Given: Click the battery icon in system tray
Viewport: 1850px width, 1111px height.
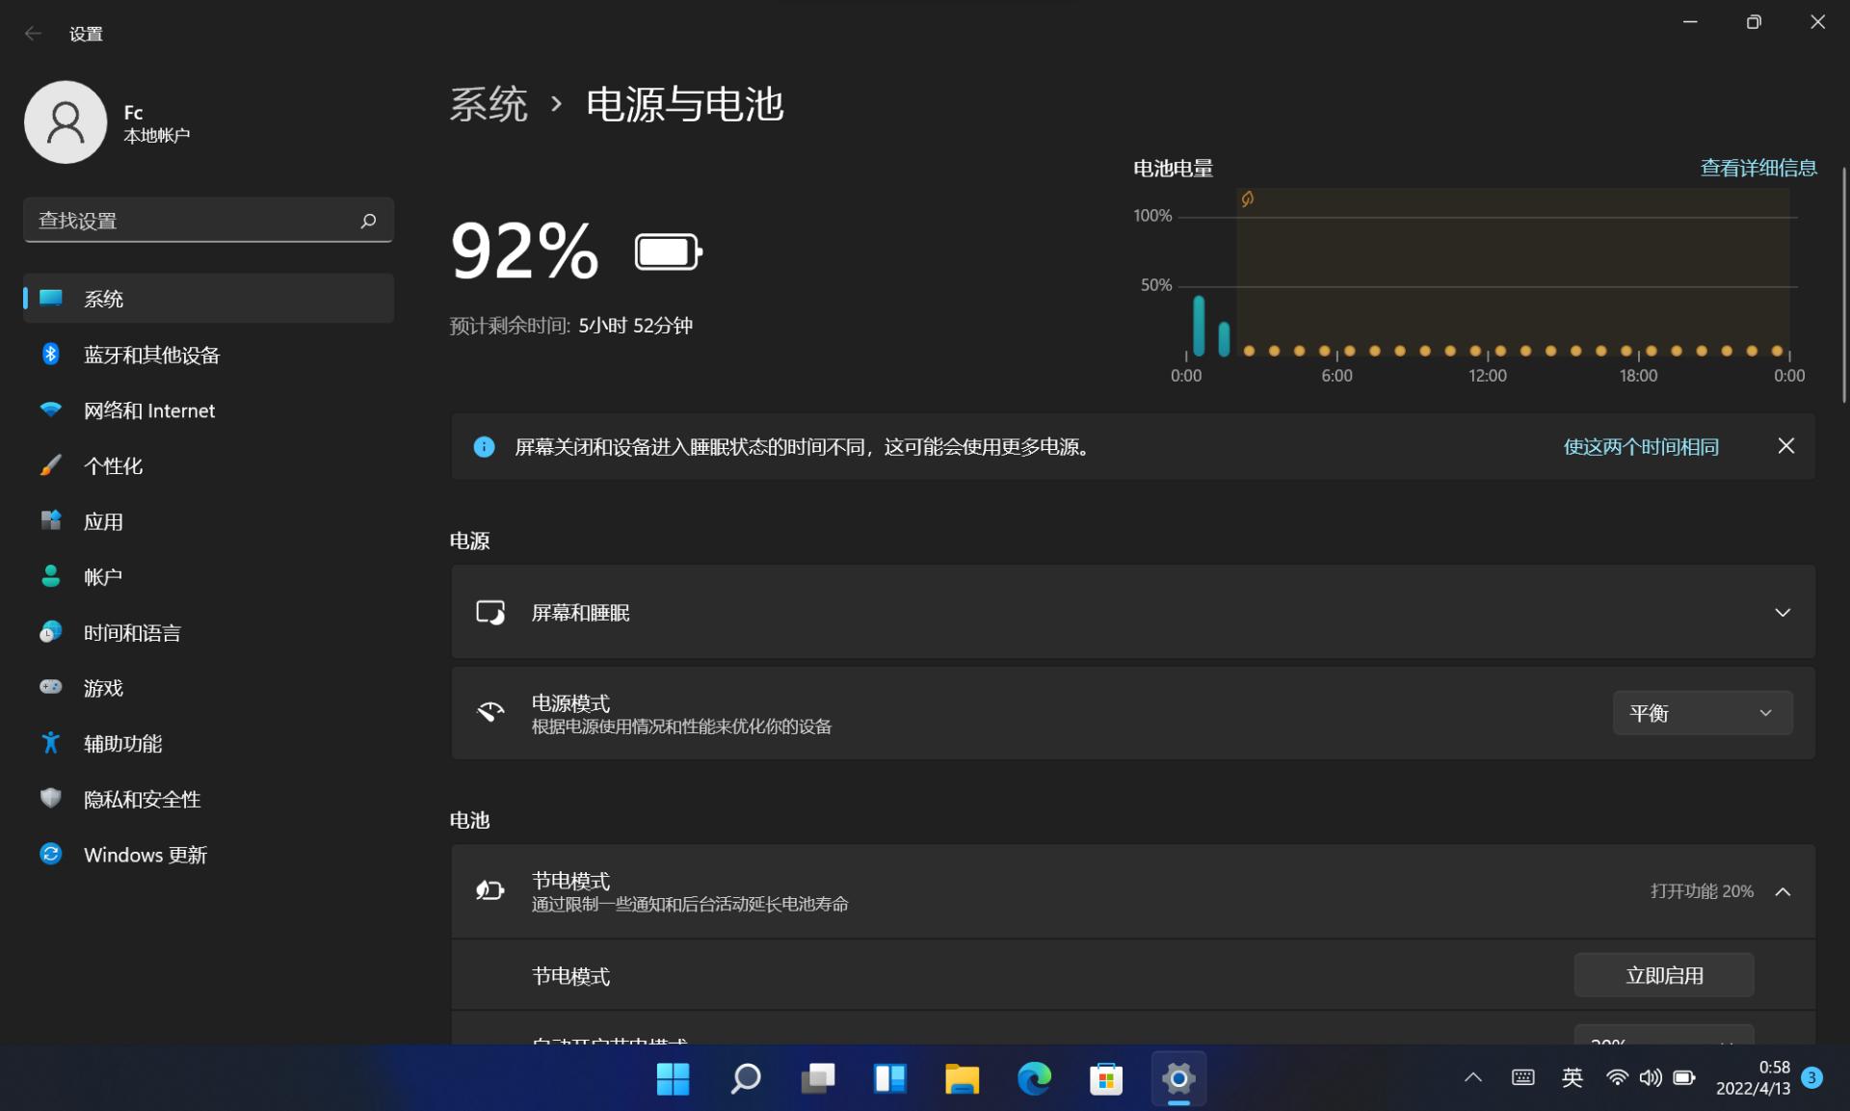Looking at the screenshot, I should coord(1685,1079).
